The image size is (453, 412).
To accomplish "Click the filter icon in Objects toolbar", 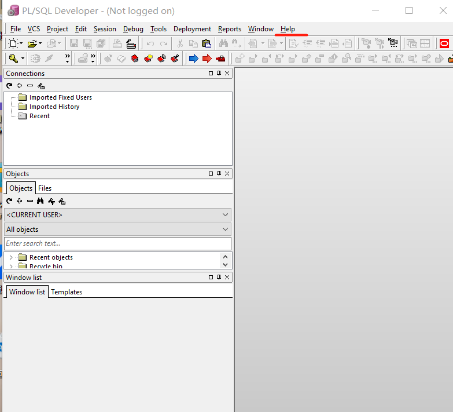I will coord(51,202).
